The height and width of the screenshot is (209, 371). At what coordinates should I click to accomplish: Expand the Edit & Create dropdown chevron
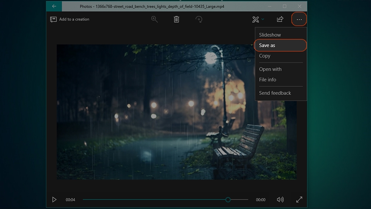pyautogui.click(x=263, y=19)
